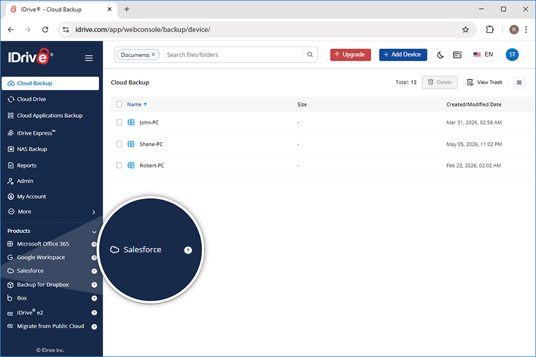Open the Robert-PC device
This screenshot has width=536, height=357.
coord(152,165)
